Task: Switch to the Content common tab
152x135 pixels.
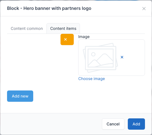Action: pyautogui.click(x=27, y=28)
